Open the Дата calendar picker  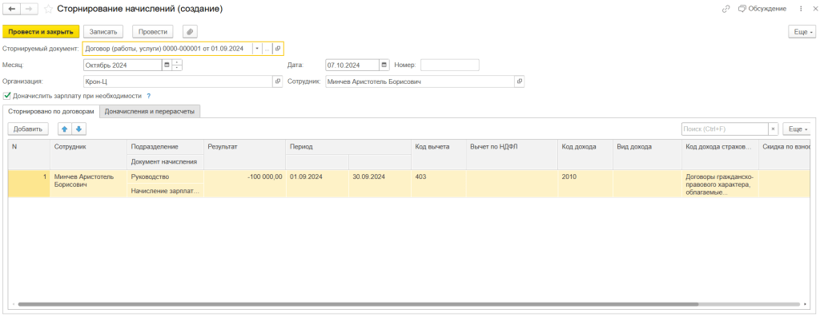coord(384,65)
